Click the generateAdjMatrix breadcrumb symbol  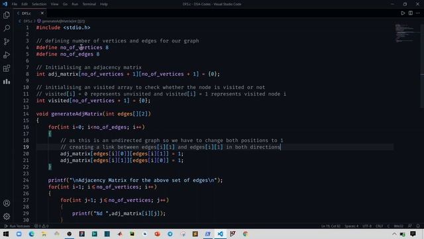[62, 21]
